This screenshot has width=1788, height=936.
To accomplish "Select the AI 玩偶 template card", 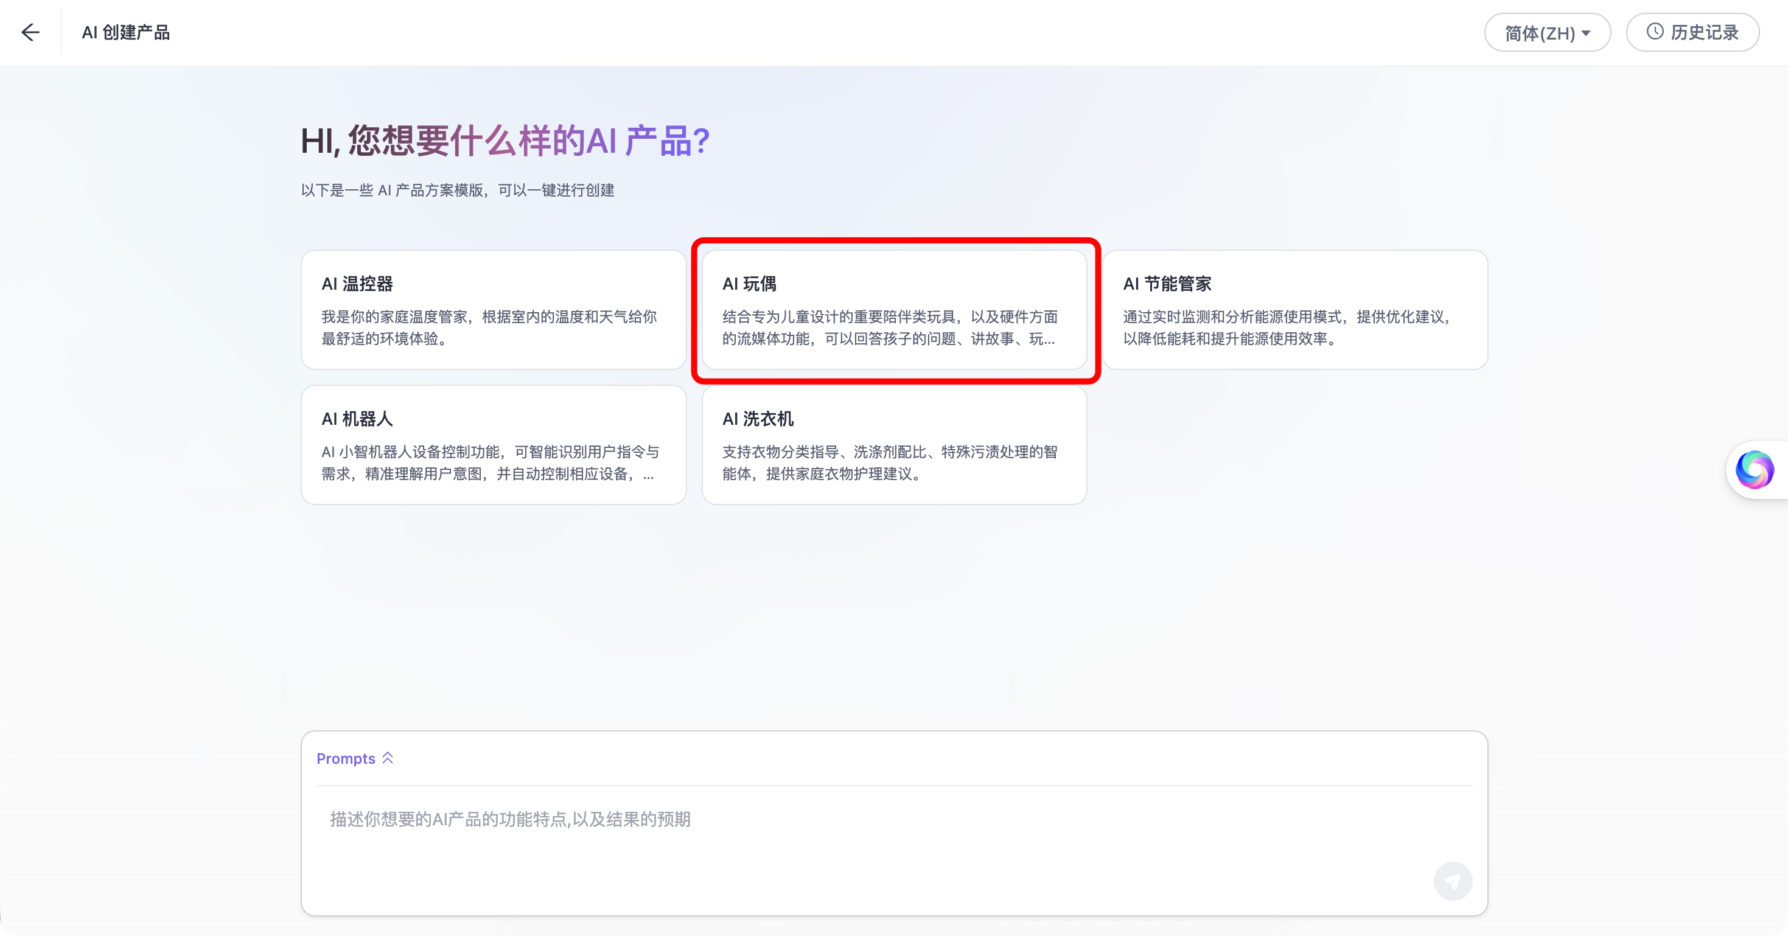I will click(x=894, y=310).
